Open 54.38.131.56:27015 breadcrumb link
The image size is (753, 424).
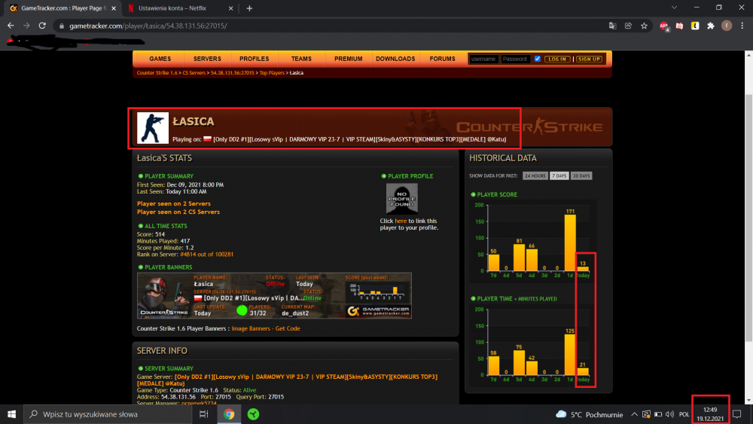tap(233, 73)
